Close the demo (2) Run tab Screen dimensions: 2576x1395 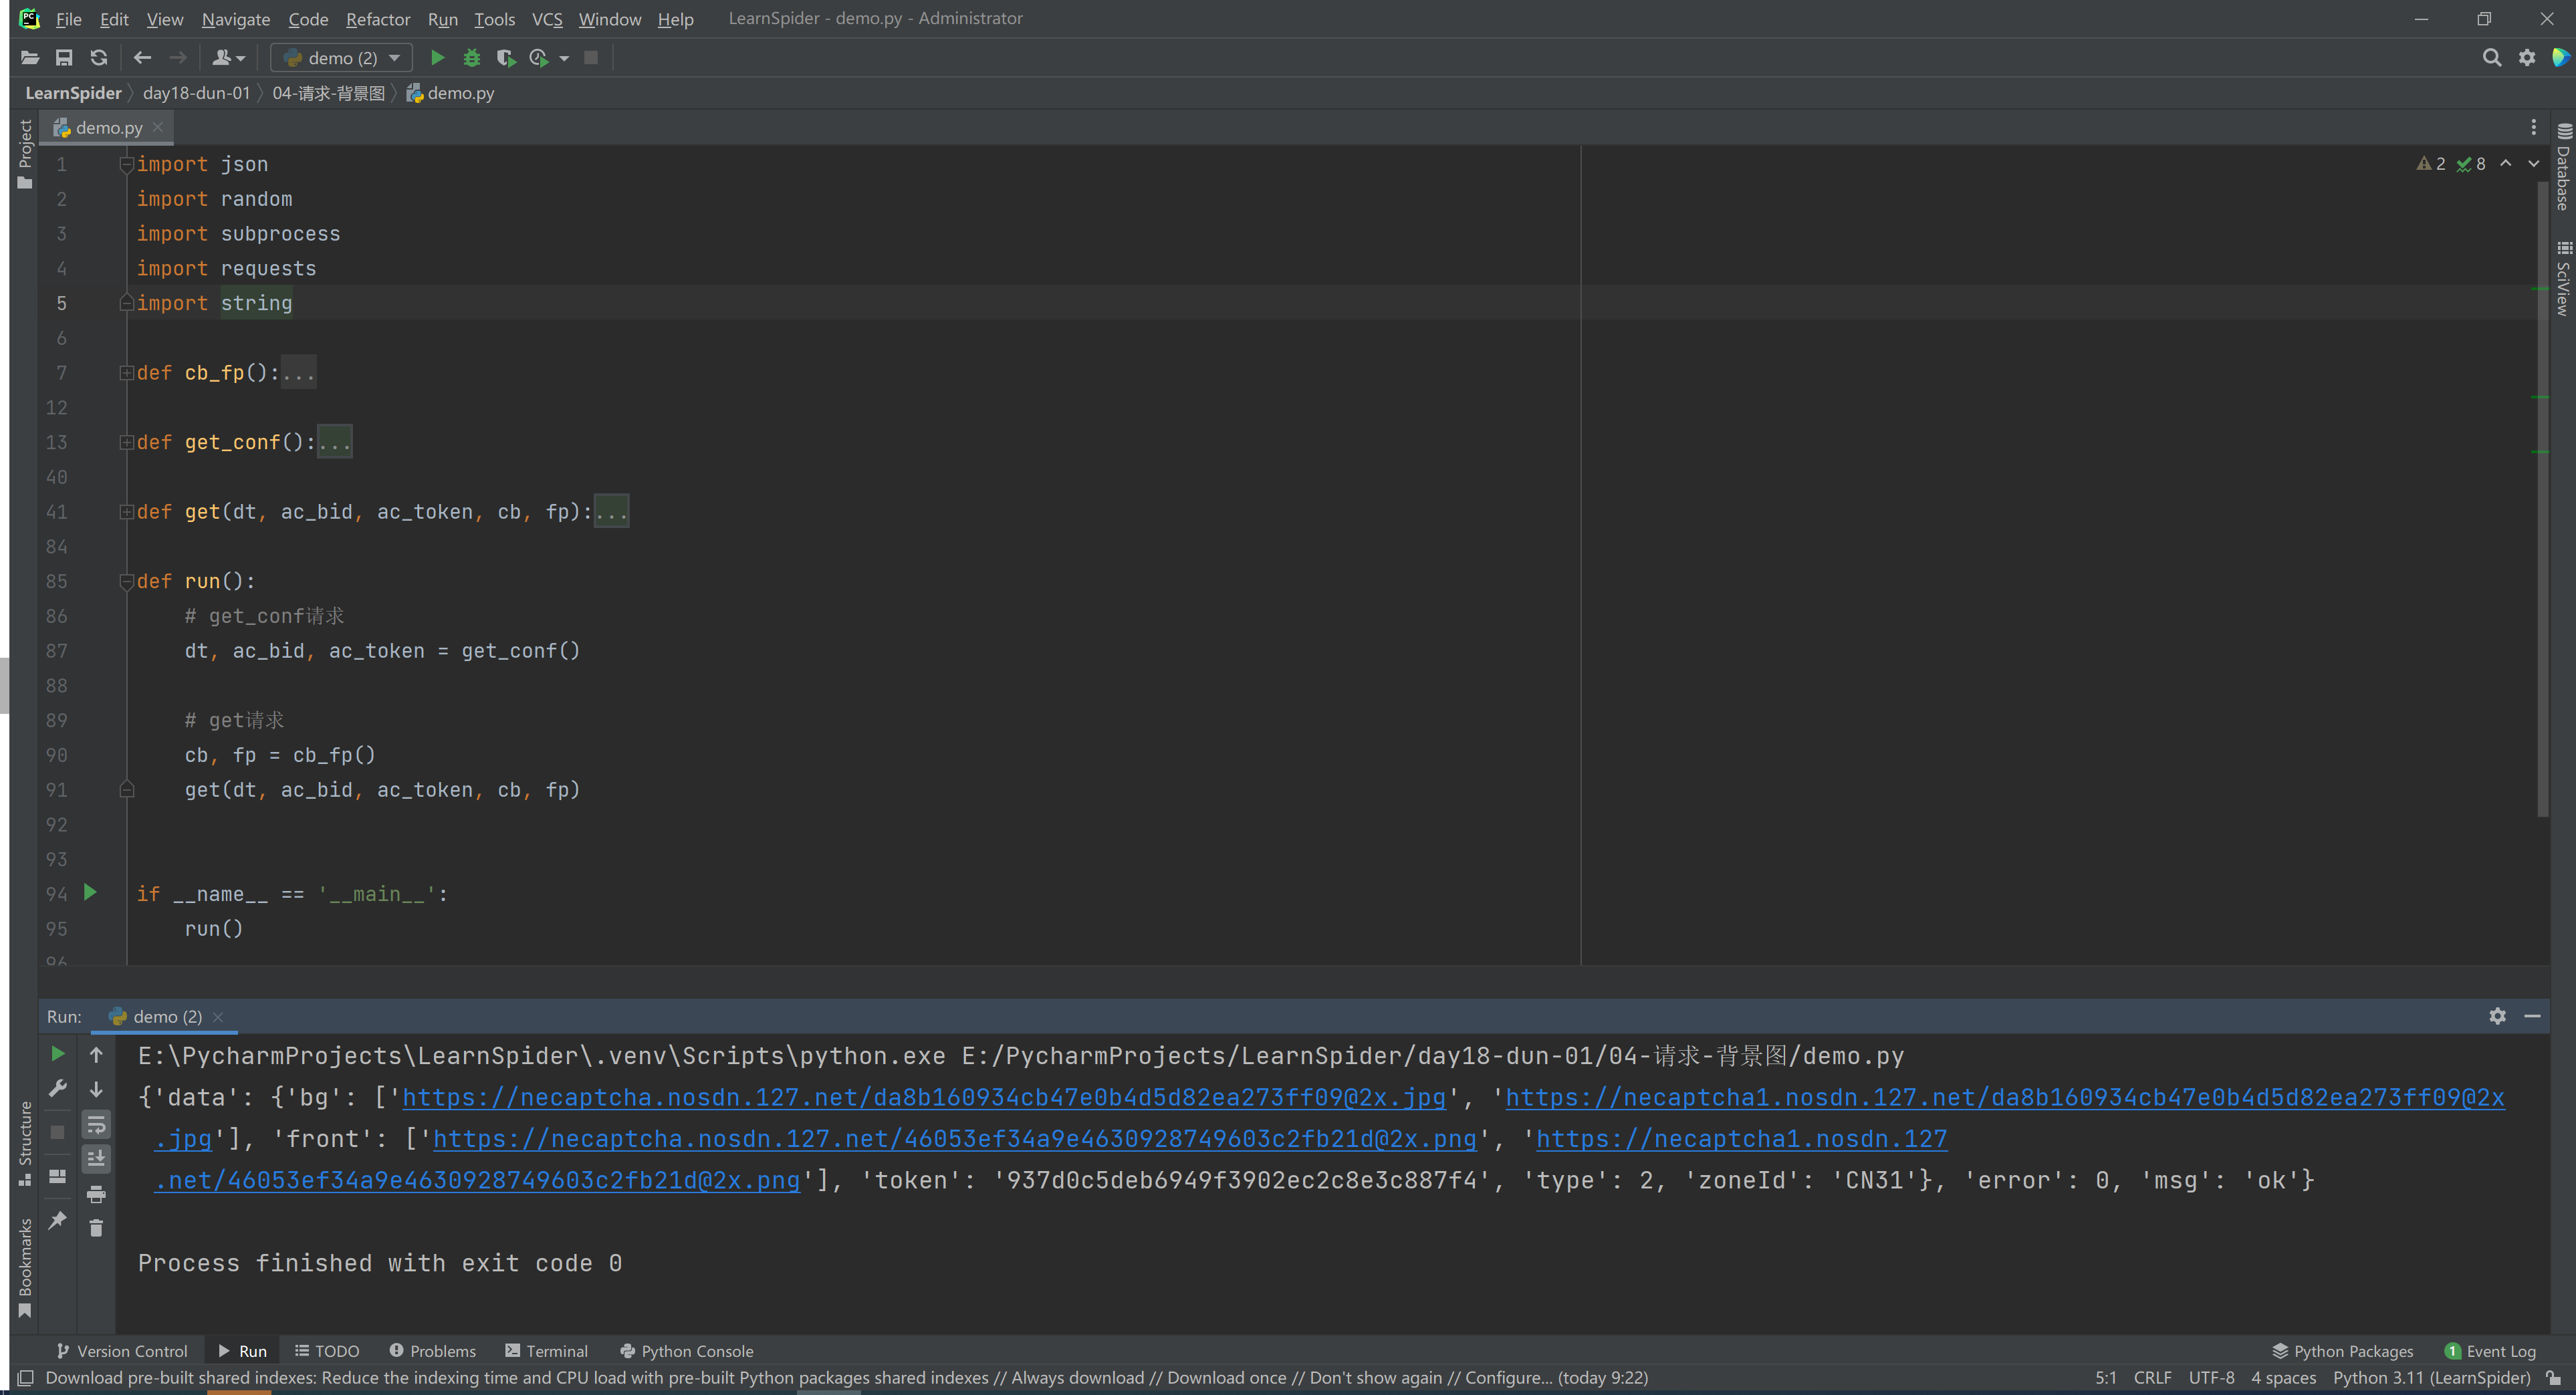[218, 1017]
